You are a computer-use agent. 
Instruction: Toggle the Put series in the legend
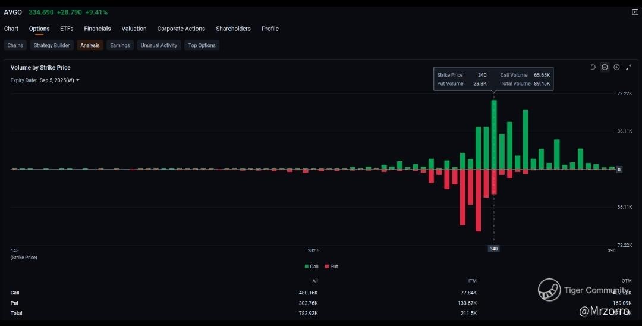[x=331, y=267]
